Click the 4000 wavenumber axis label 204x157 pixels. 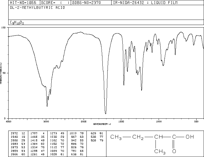coord(9,122)
